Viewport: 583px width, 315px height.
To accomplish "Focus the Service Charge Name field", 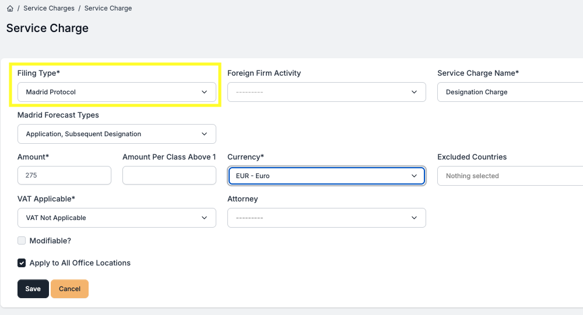I will (510, 92).
